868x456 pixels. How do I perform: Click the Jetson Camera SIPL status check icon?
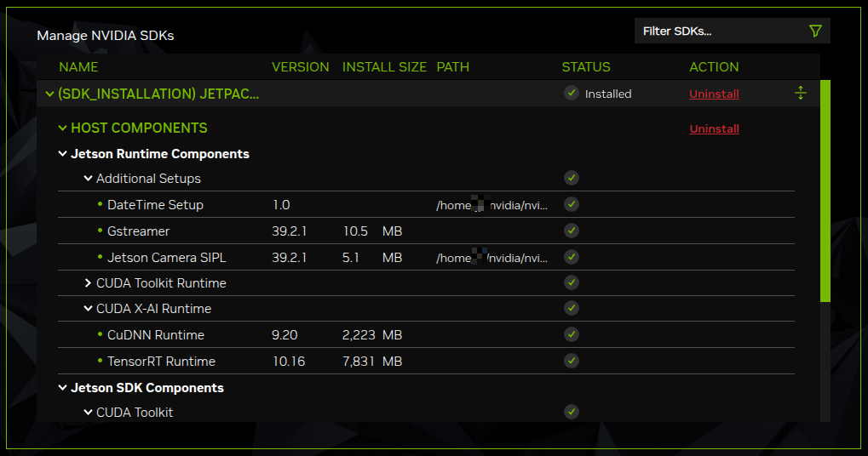click(x=572, y=257)
